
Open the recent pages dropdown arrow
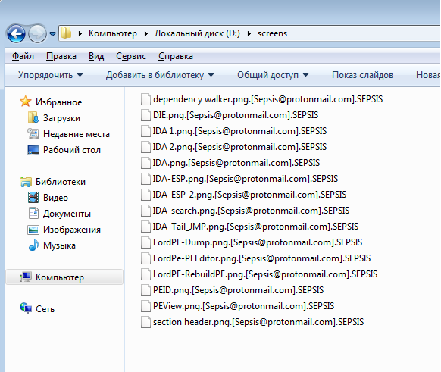click(x=52, y=34)
